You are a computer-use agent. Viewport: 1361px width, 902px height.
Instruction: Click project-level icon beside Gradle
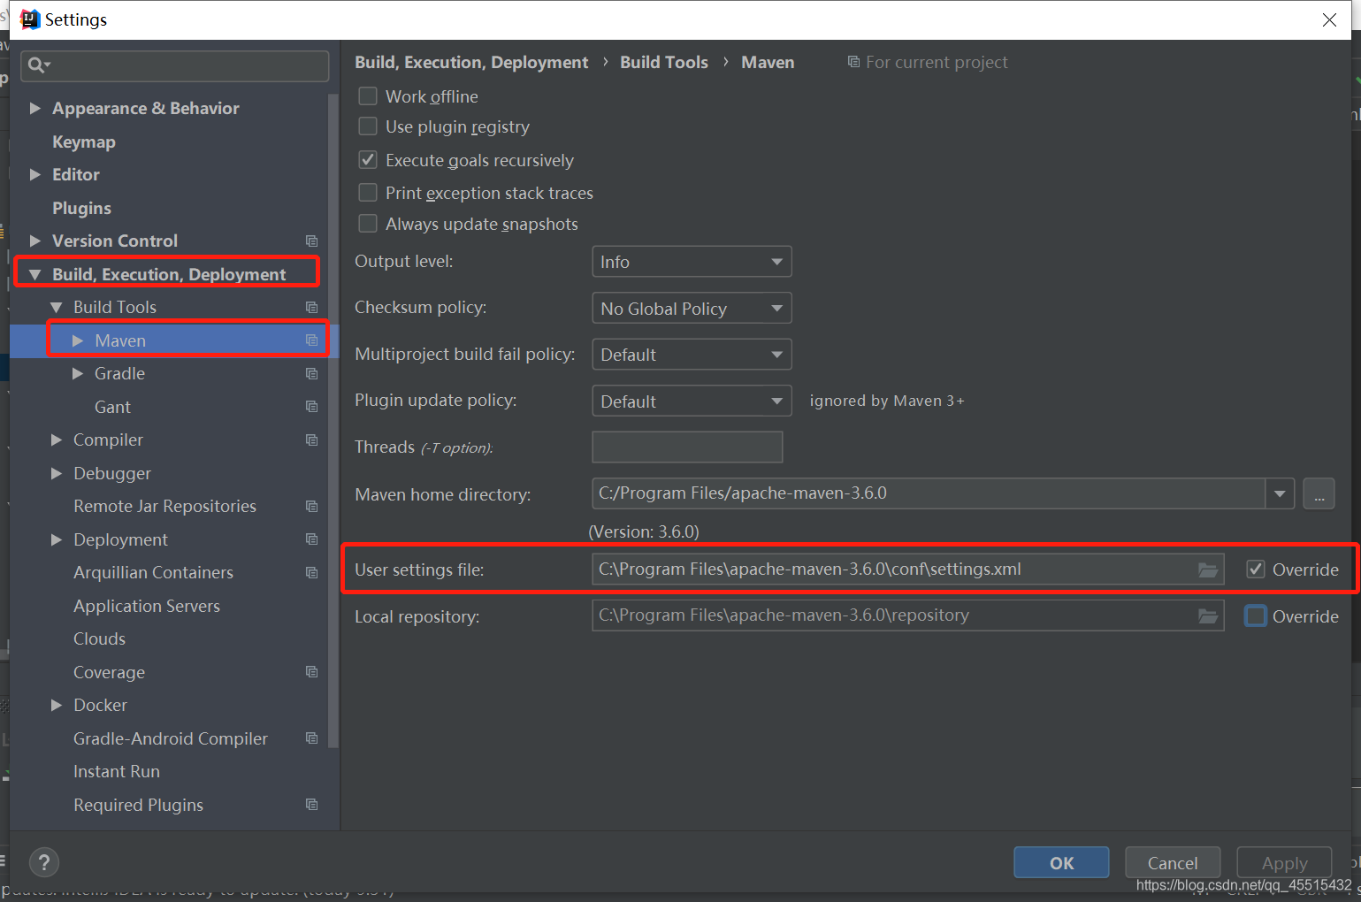point(311,373)
